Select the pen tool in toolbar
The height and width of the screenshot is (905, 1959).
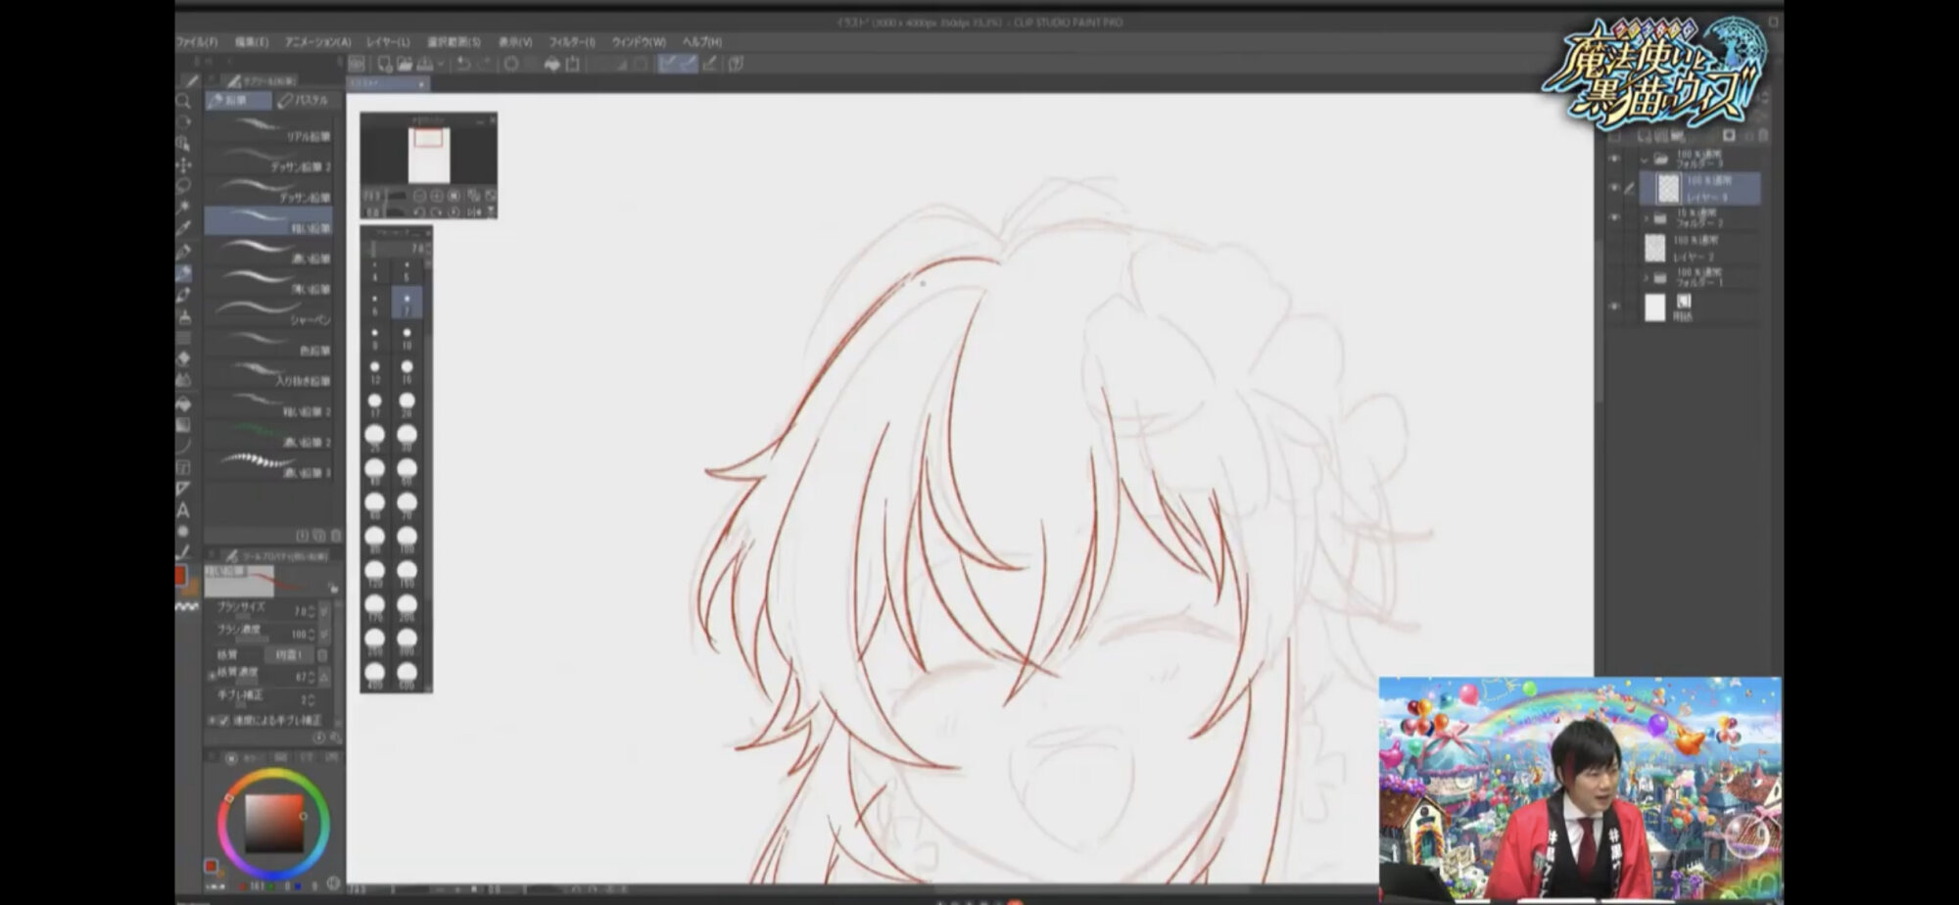[183, 251]
